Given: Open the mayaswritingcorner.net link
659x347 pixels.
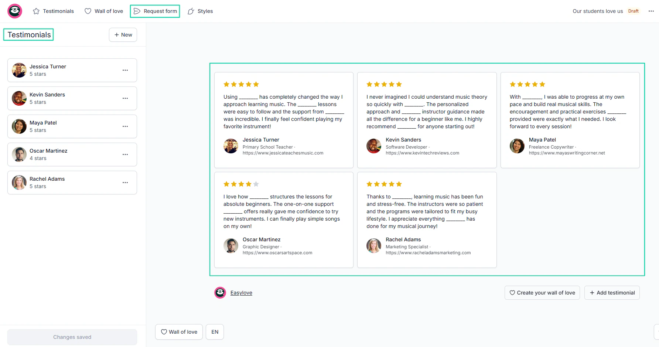Looking at the screenshot, I should coord(567,153).
